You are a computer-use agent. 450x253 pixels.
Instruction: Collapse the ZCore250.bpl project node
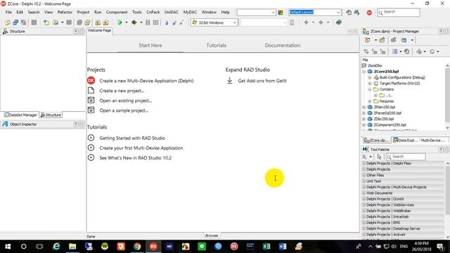click(364, 72)
